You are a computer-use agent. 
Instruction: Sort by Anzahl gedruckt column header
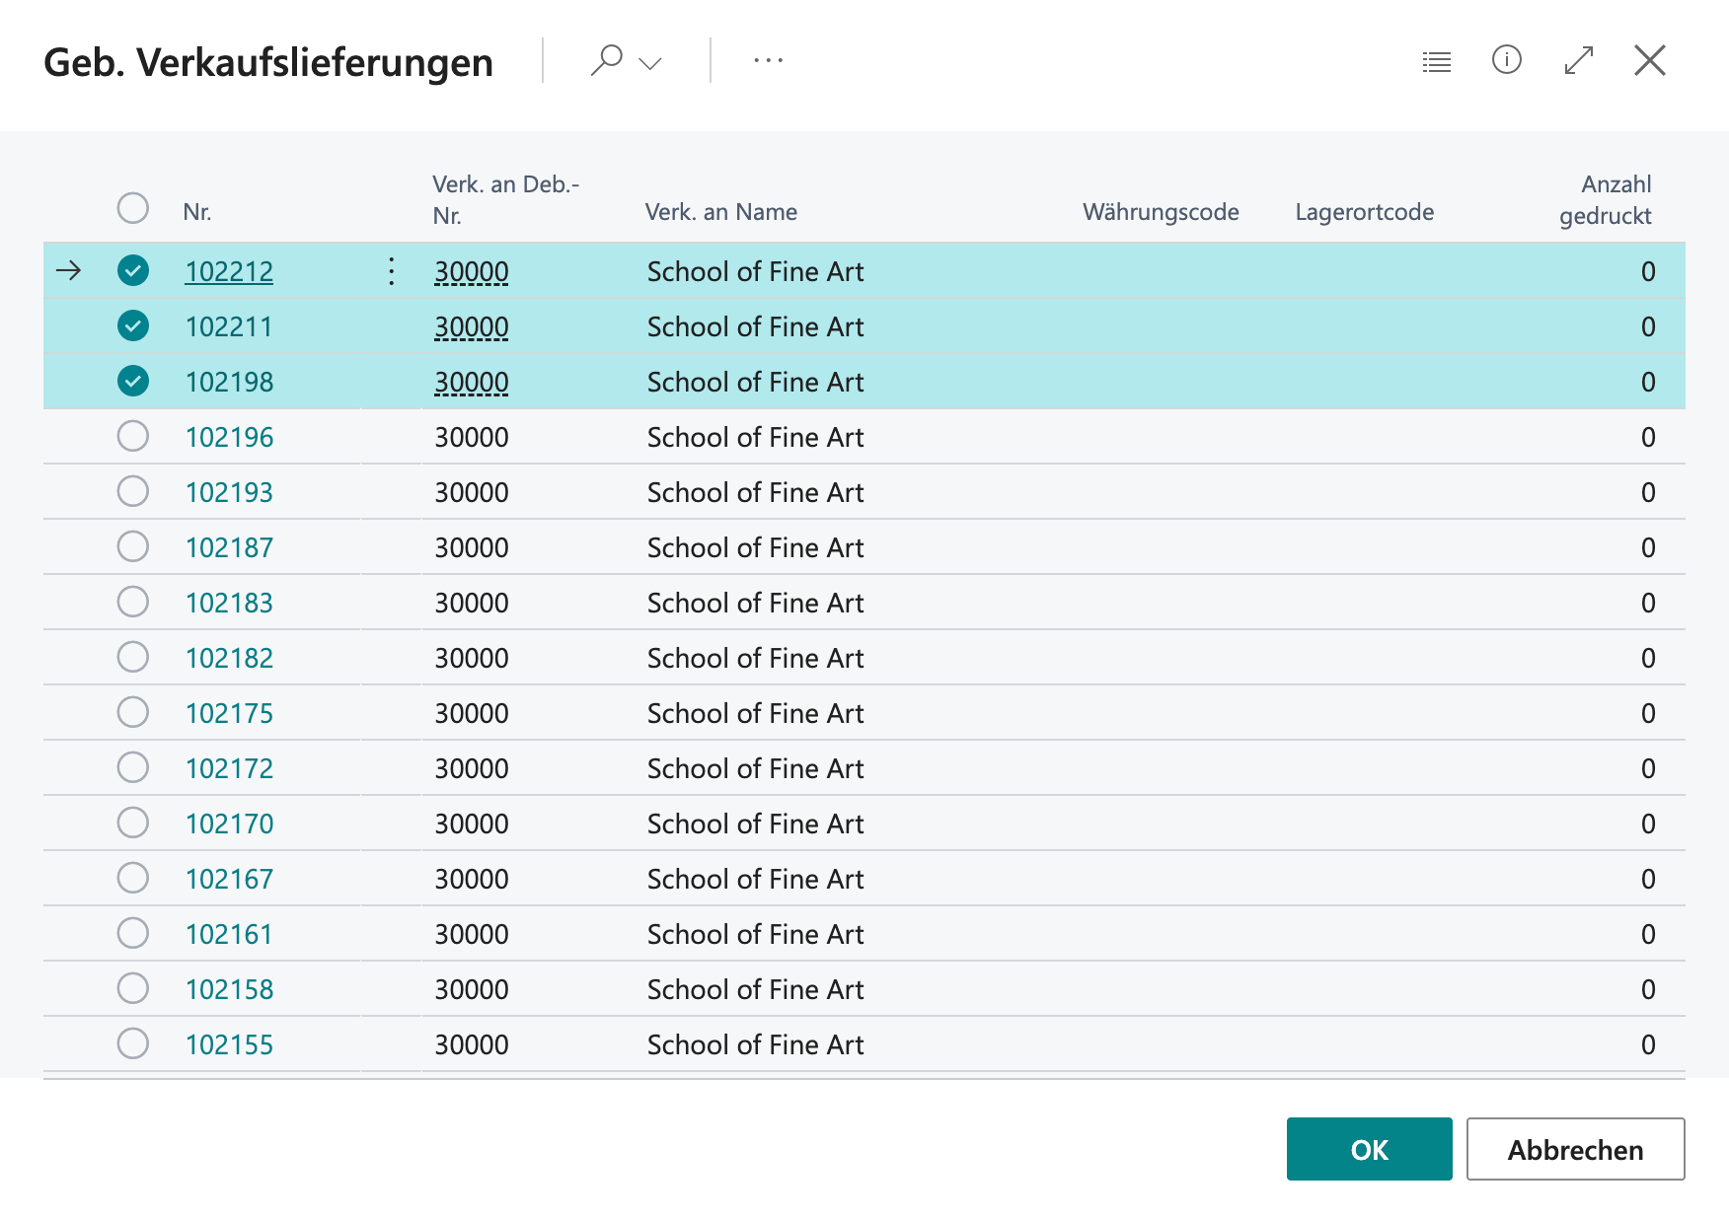click(1606, 199)
